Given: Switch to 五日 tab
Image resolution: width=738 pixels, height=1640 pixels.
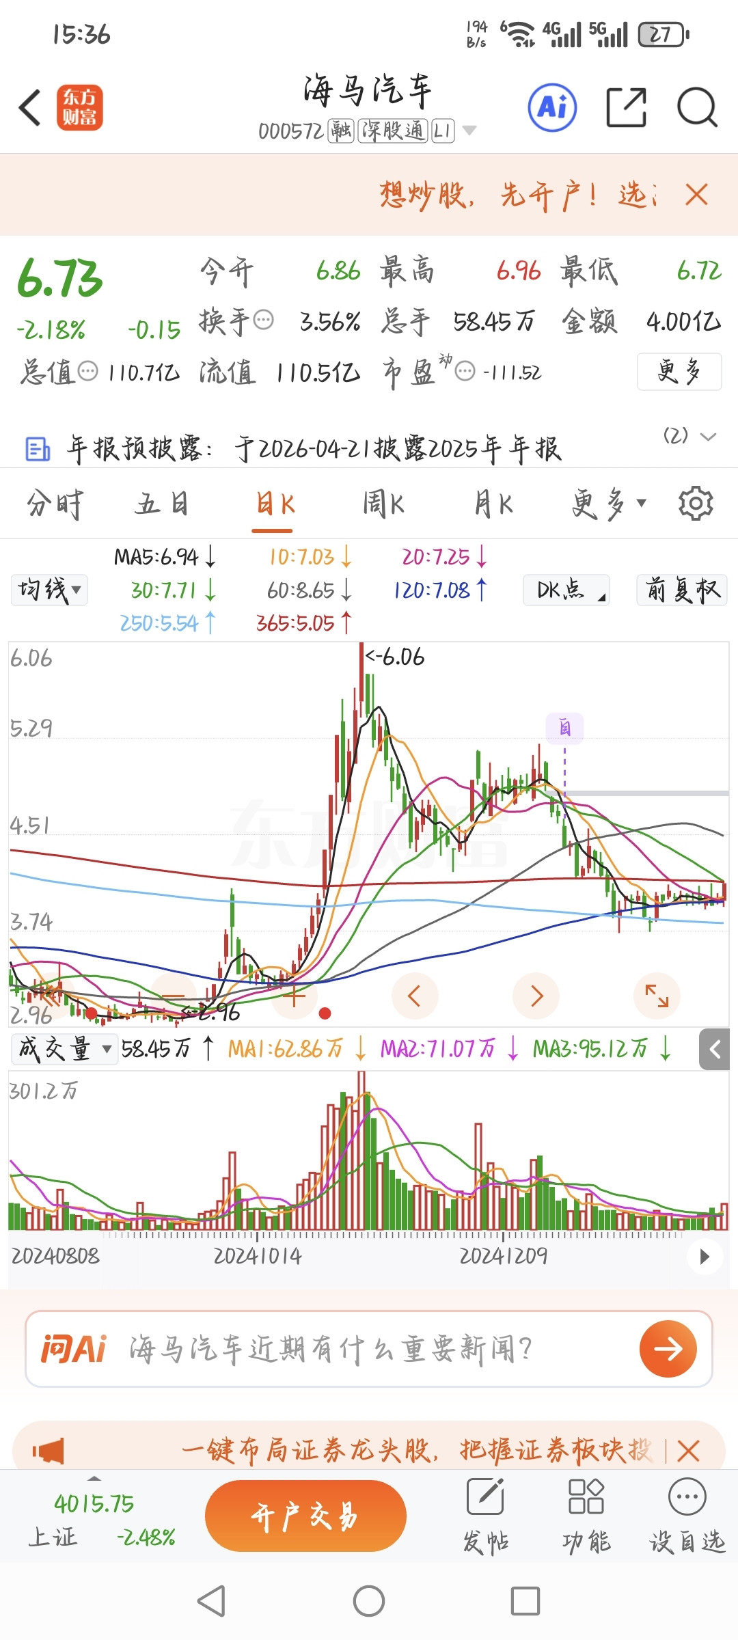Looking at the screenshot, I should [x=162, y=504].
